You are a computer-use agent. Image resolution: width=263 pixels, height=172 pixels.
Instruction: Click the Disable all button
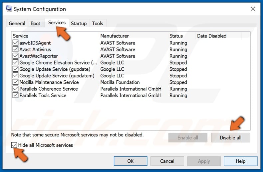pyautogui.click(x=231, y=137)
